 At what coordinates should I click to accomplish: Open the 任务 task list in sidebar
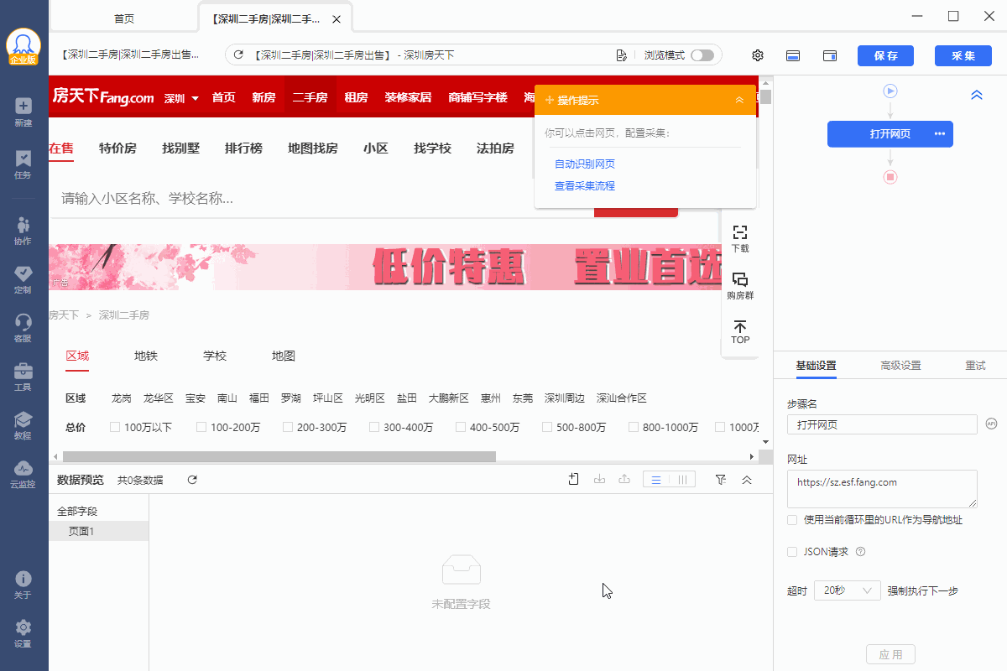pos(23,164)
